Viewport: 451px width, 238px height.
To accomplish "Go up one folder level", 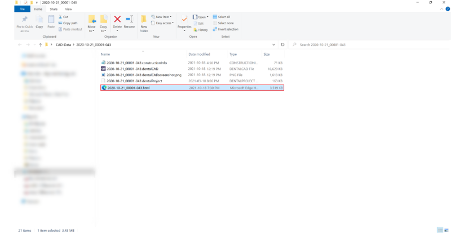I will pyautogui.click(x=40, y=45).
